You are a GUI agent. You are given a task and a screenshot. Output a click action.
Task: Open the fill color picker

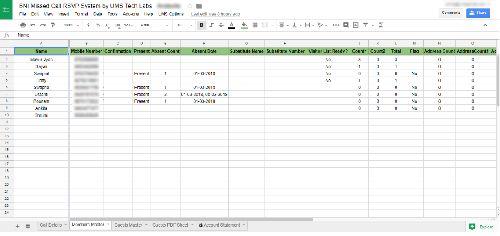point(244,25)
